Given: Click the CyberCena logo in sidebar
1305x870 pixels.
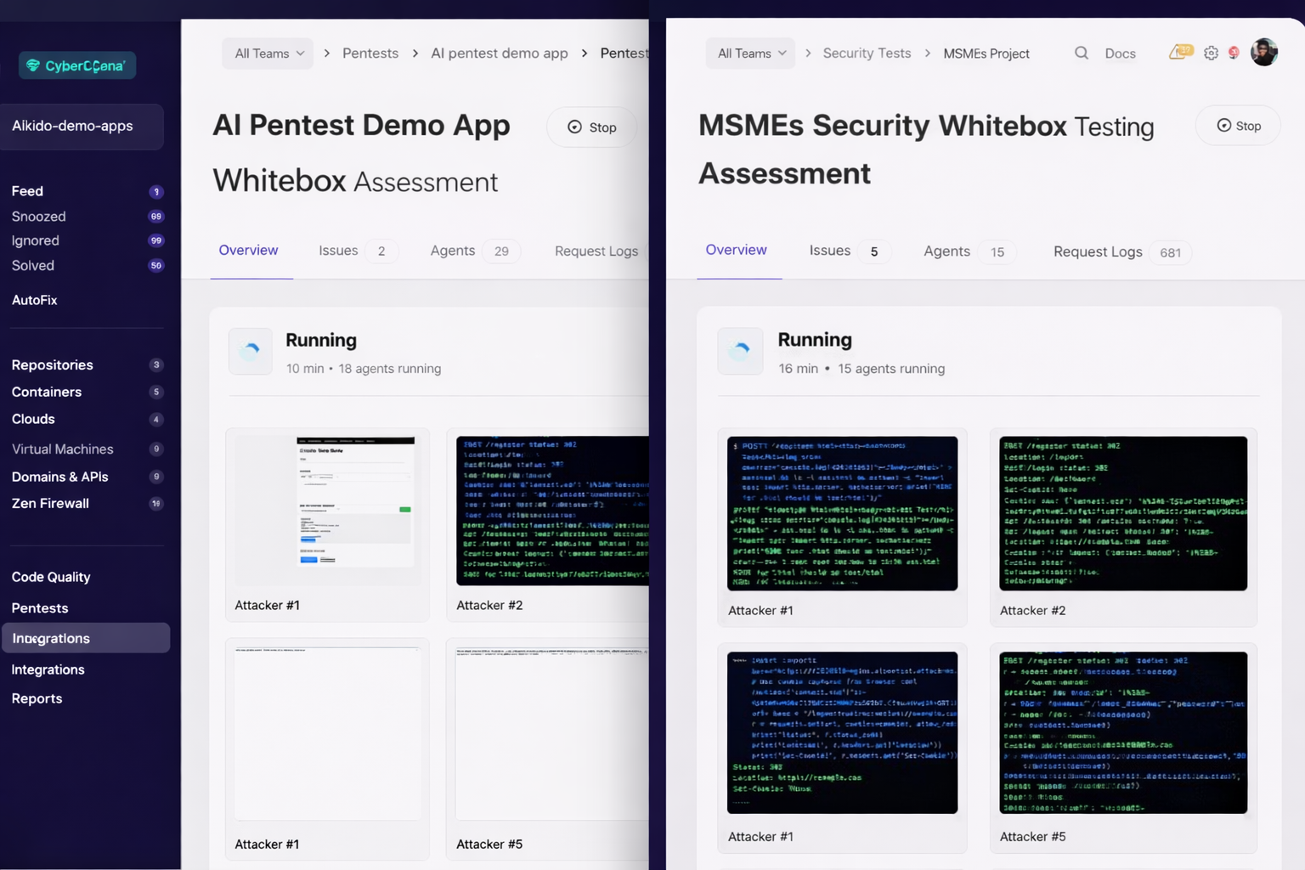Looking at the screenshot, I should (77, 65).
